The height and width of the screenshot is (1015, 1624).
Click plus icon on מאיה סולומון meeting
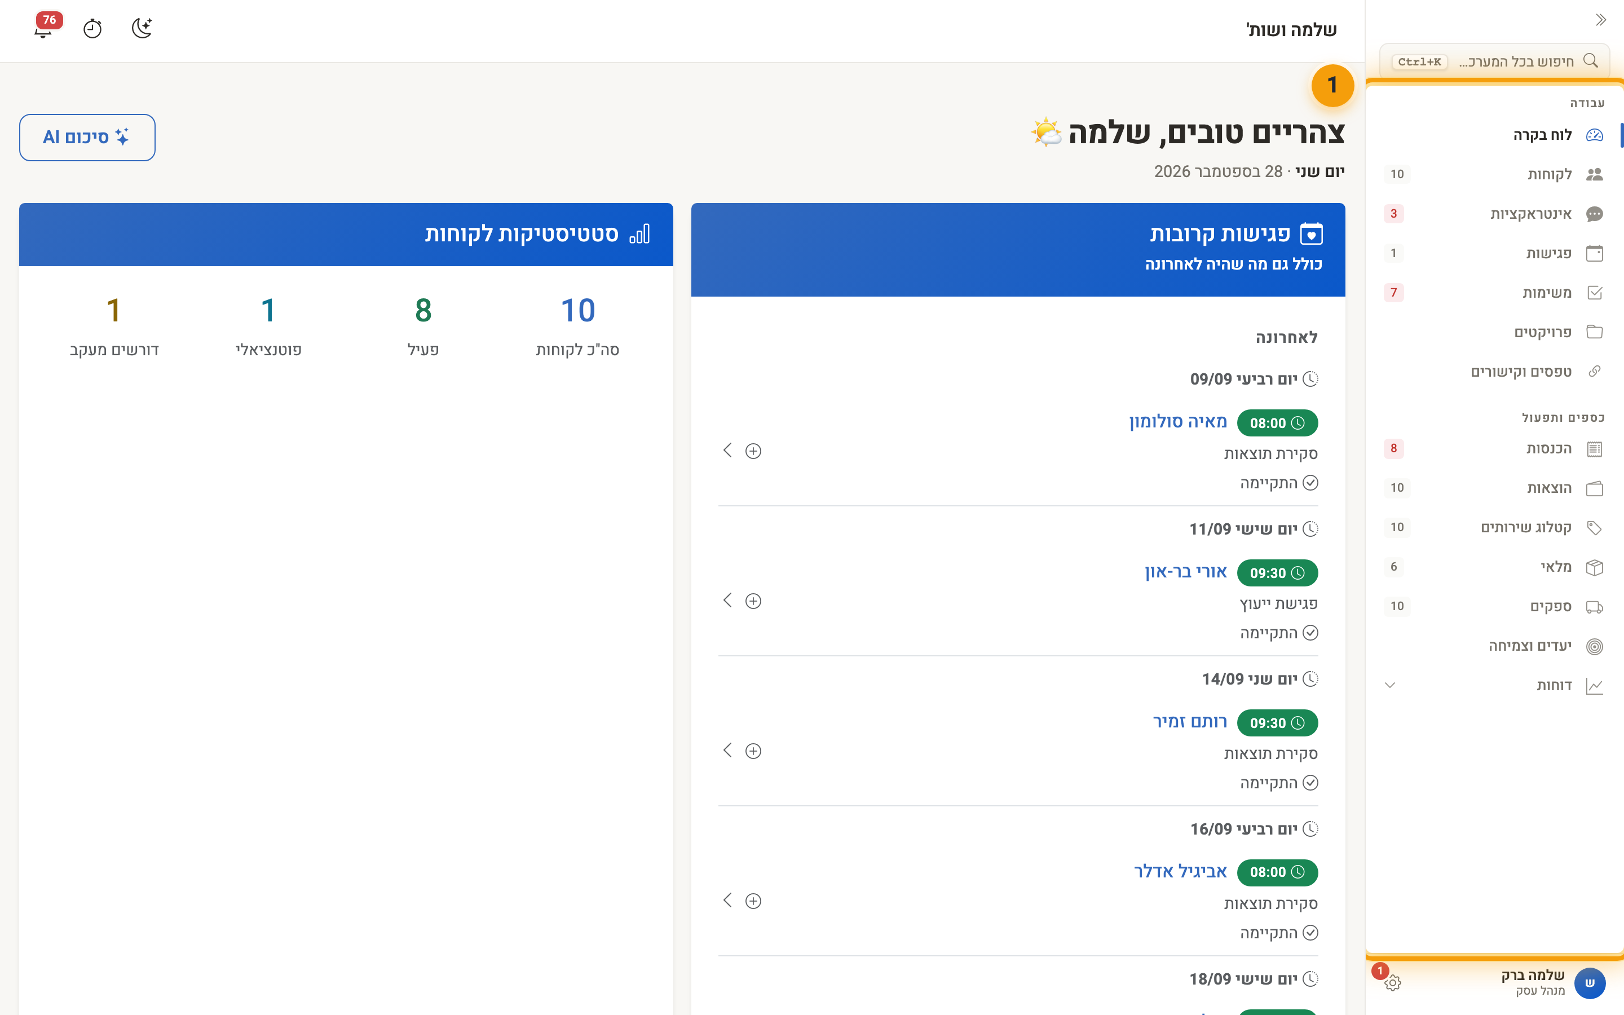pyautogui.click(x=753, y=451)
